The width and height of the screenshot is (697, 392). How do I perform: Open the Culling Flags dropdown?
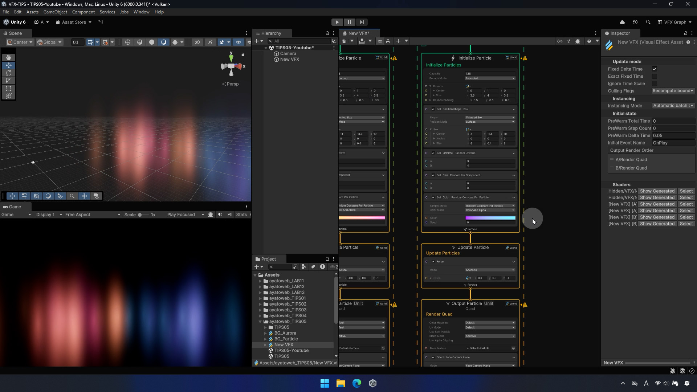[673, 91]
